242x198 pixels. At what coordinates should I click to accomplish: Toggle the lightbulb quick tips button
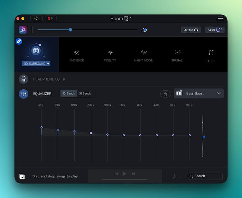[36, 19]
